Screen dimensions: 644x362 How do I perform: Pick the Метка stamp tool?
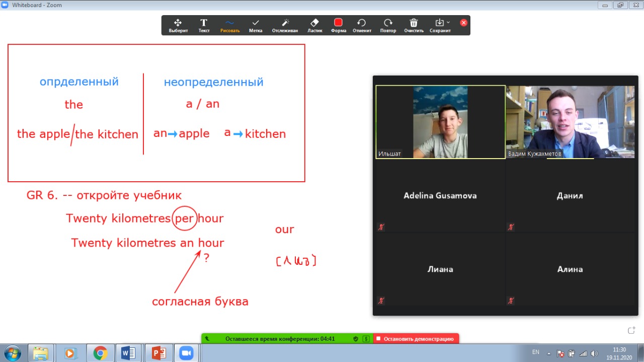click(x=256, y=25)
